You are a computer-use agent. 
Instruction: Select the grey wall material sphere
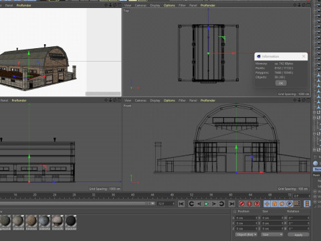click(5, 221)
